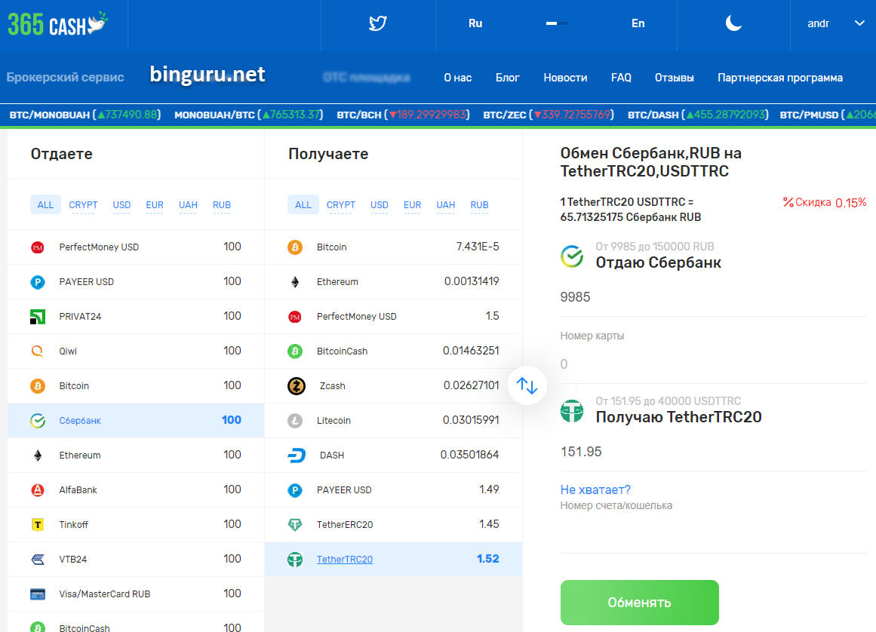Open the Twitter bird icon link

[378, 23]
